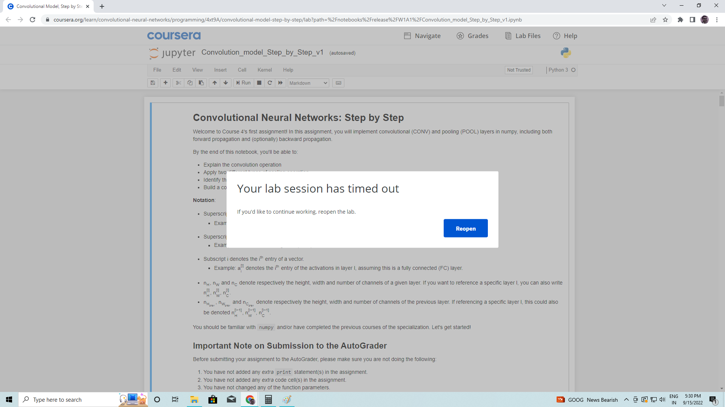Cut the selected cell
This screenshot has height=407, width=725.
click(178, 83)
